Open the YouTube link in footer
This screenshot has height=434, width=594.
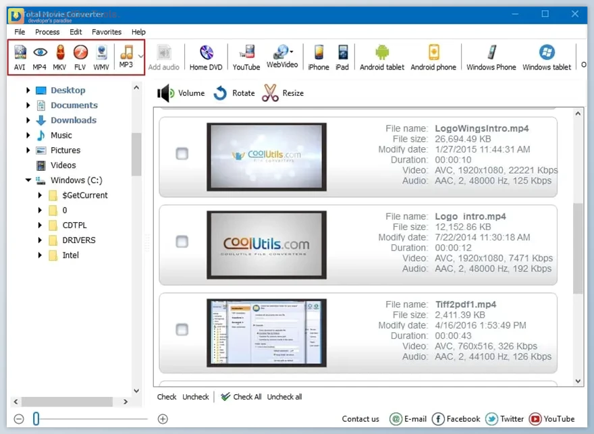coord(552,419)
